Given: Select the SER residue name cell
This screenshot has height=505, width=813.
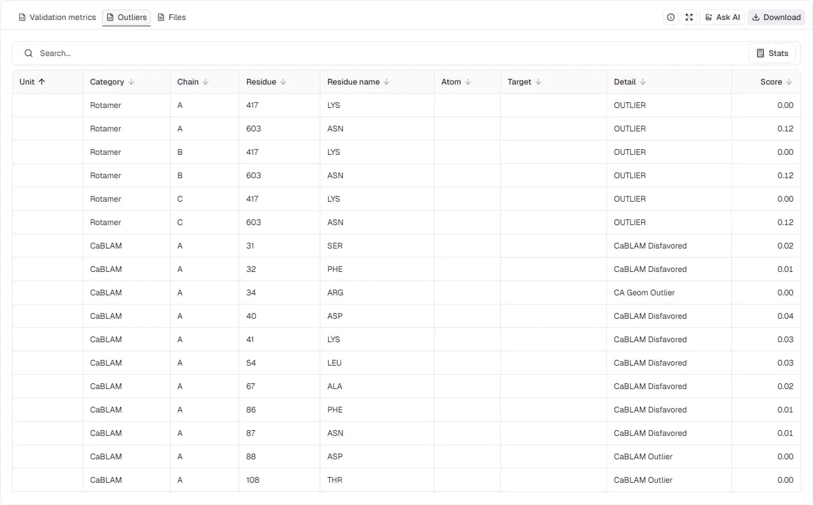Looking at the screenshot, I should [377, 246].
